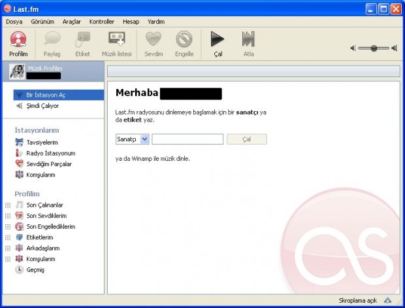Mute using the low volume speaker icon
Screen dimensions: 405x308
click(353, 48)
